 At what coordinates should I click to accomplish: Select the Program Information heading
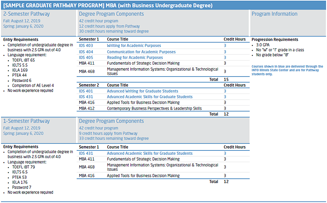[x=274, y=14]
